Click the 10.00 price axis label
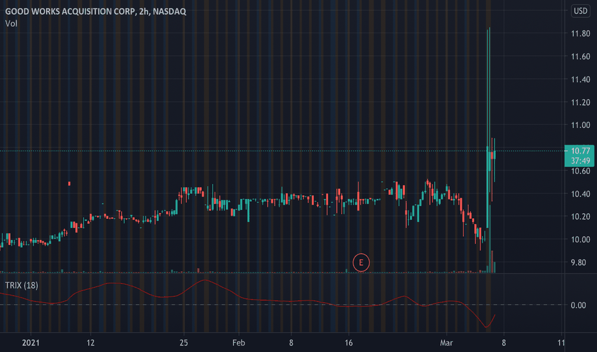This screenshot has height=352, width=597. [580, 239]
